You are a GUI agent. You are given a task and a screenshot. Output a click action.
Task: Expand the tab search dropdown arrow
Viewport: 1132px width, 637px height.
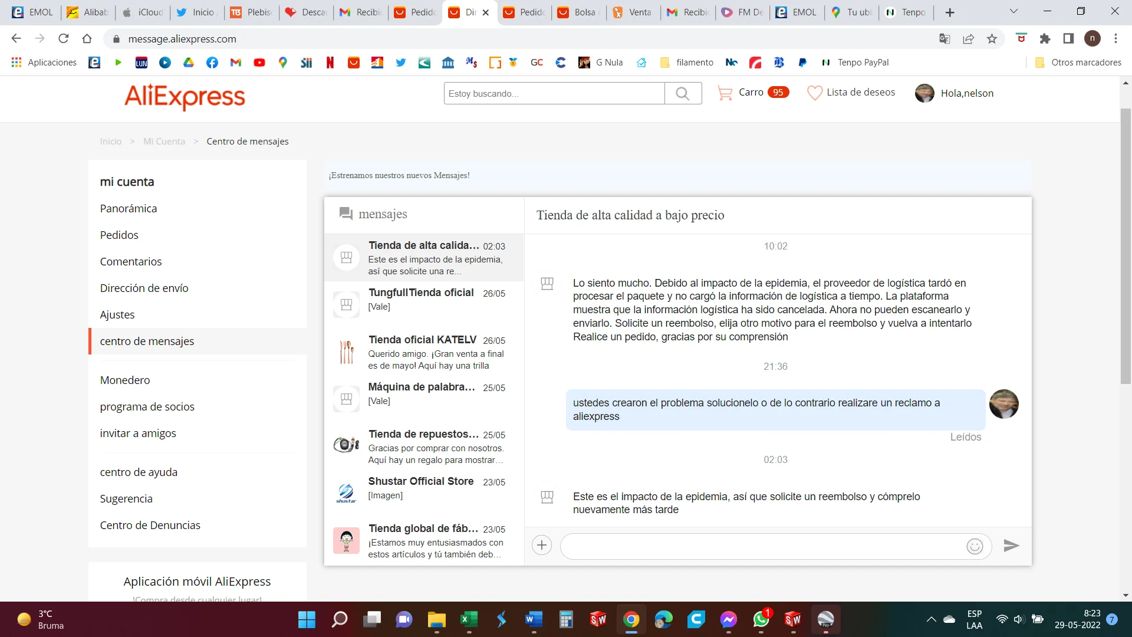tap(1013, 12)
